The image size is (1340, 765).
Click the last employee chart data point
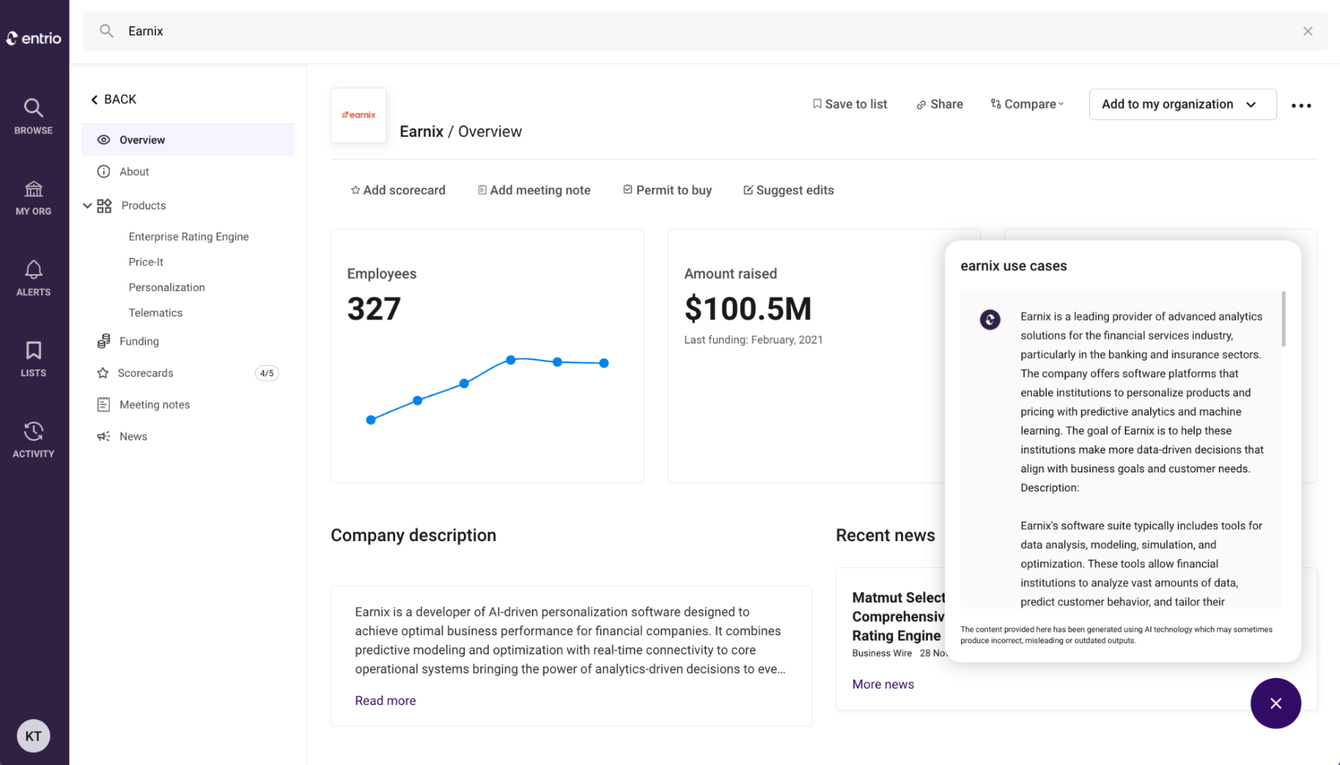[x=603, y=363]
